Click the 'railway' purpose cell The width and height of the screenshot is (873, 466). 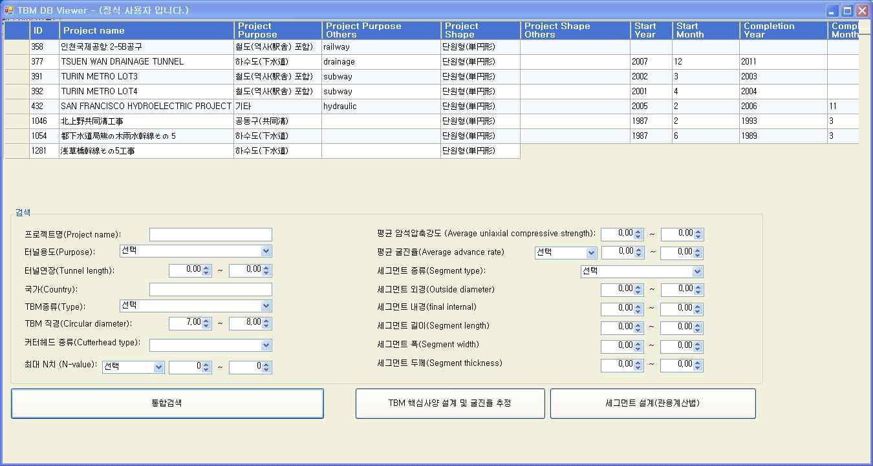tap(382, 47)
